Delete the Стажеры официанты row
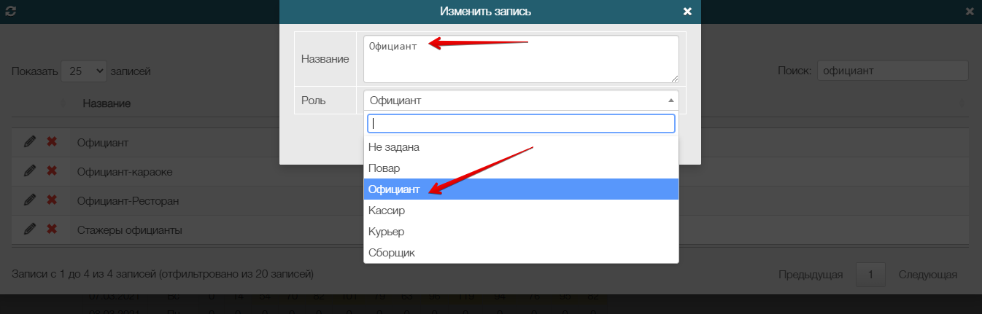 (x=52, y=229)
